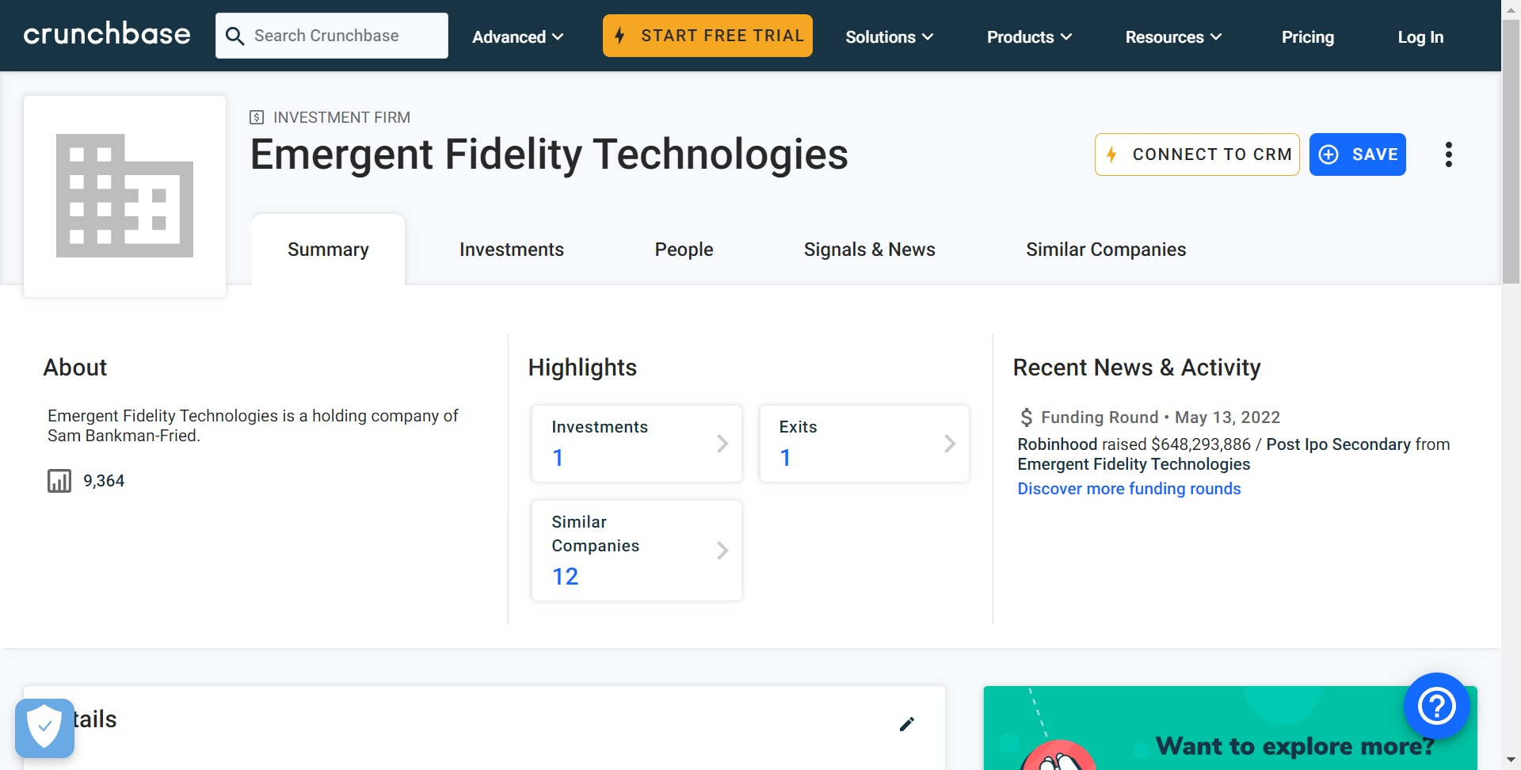Click Emergent Fidelity Technologies news link
Screen dimensions: 1521x770
[x=1134, y=464]
